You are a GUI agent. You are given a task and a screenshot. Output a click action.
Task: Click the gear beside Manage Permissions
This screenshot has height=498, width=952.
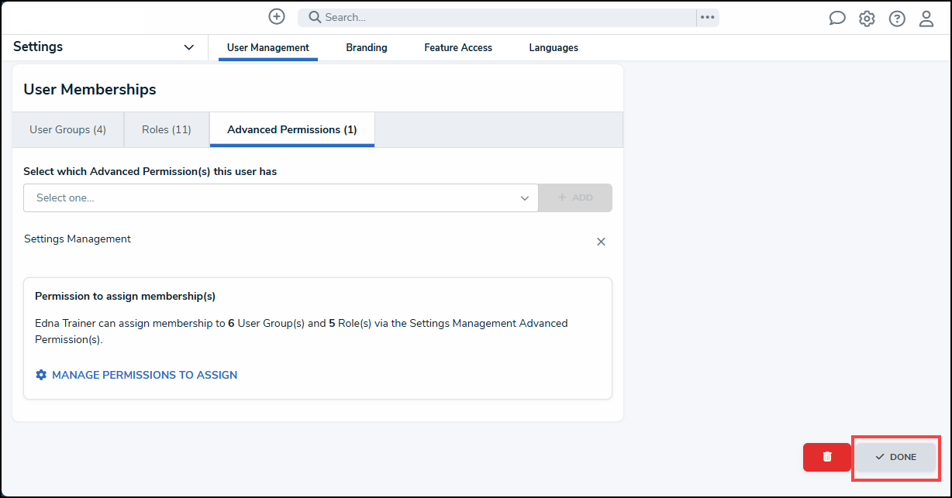coord(41,375)
